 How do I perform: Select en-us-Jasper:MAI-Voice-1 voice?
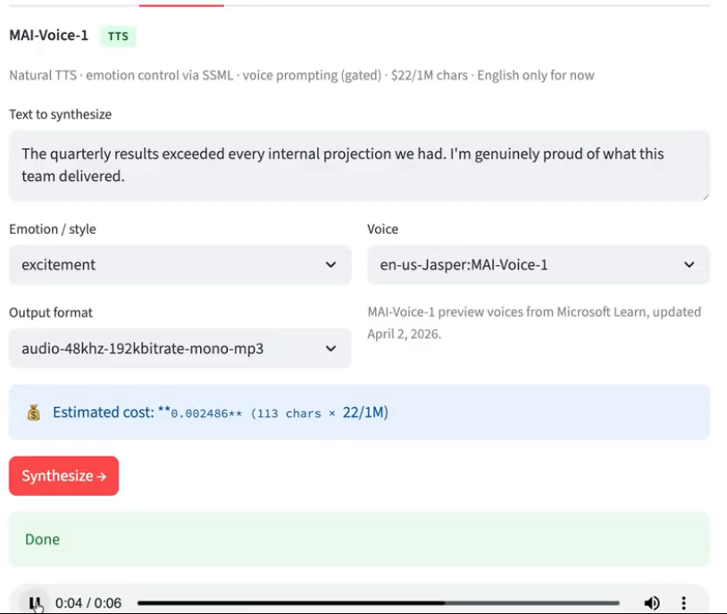click(x=536, y=264)
